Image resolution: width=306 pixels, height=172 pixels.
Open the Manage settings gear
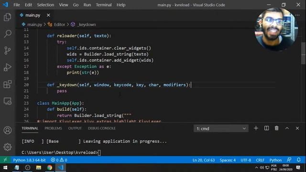pyautogui.click(x=8, y=147)
